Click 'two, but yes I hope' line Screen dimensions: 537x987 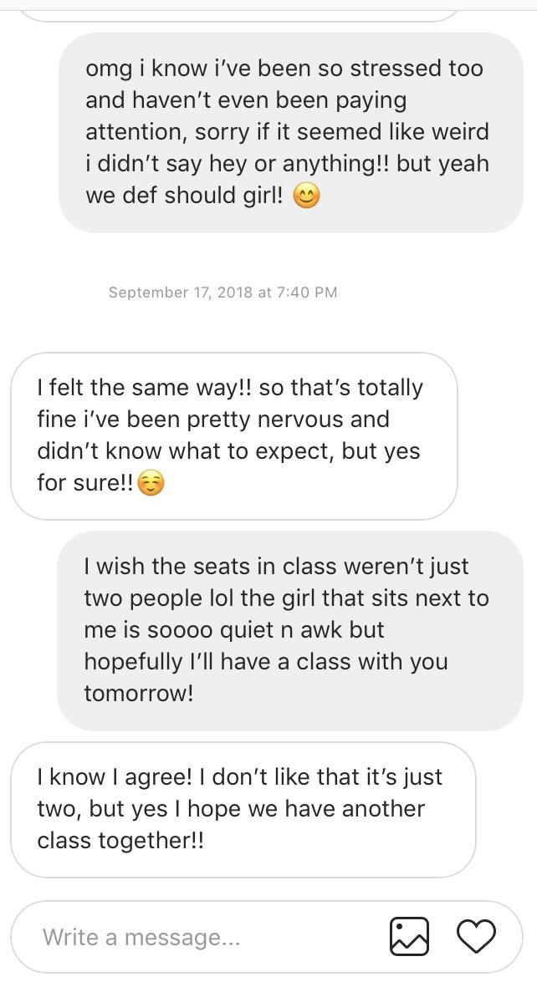(231, 809)
